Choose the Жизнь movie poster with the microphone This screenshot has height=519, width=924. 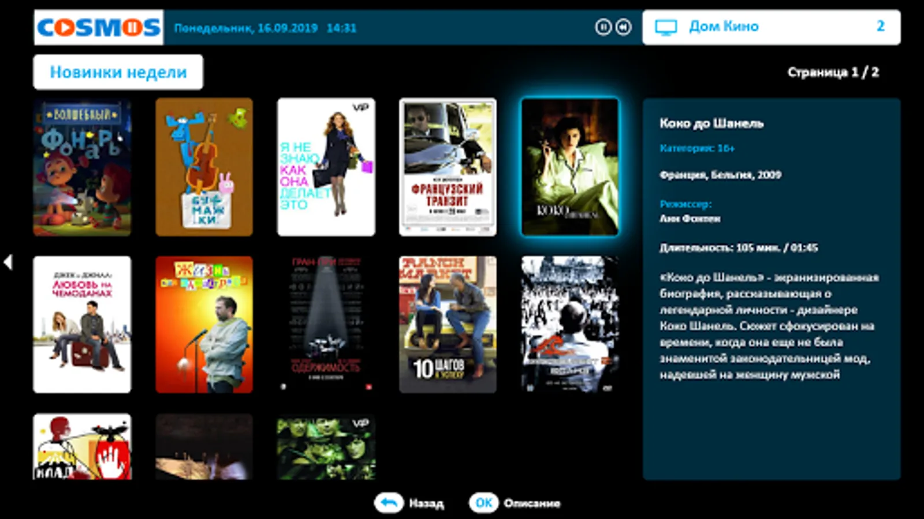coord(204,325)
